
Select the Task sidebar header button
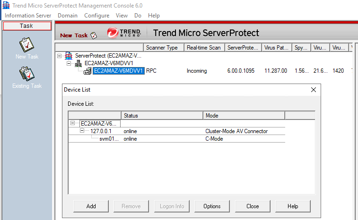[27, 26]
